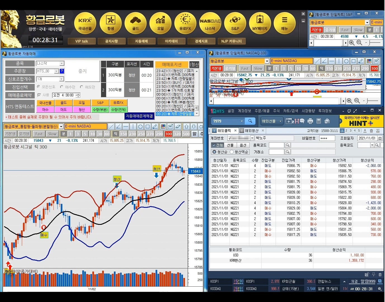Viewport: 385px width, 302px height.
Task: Zoom out on NASDAQ-100 single chart
Action: pos(357,101)
